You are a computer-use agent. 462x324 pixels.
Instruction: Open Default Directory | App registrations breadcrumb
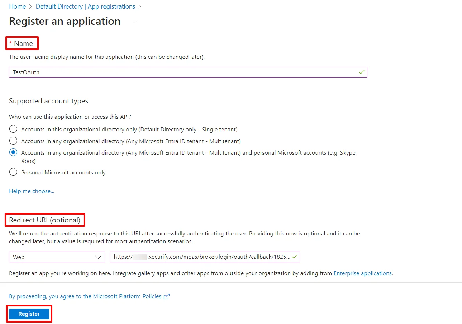click(x=85, y=6)
